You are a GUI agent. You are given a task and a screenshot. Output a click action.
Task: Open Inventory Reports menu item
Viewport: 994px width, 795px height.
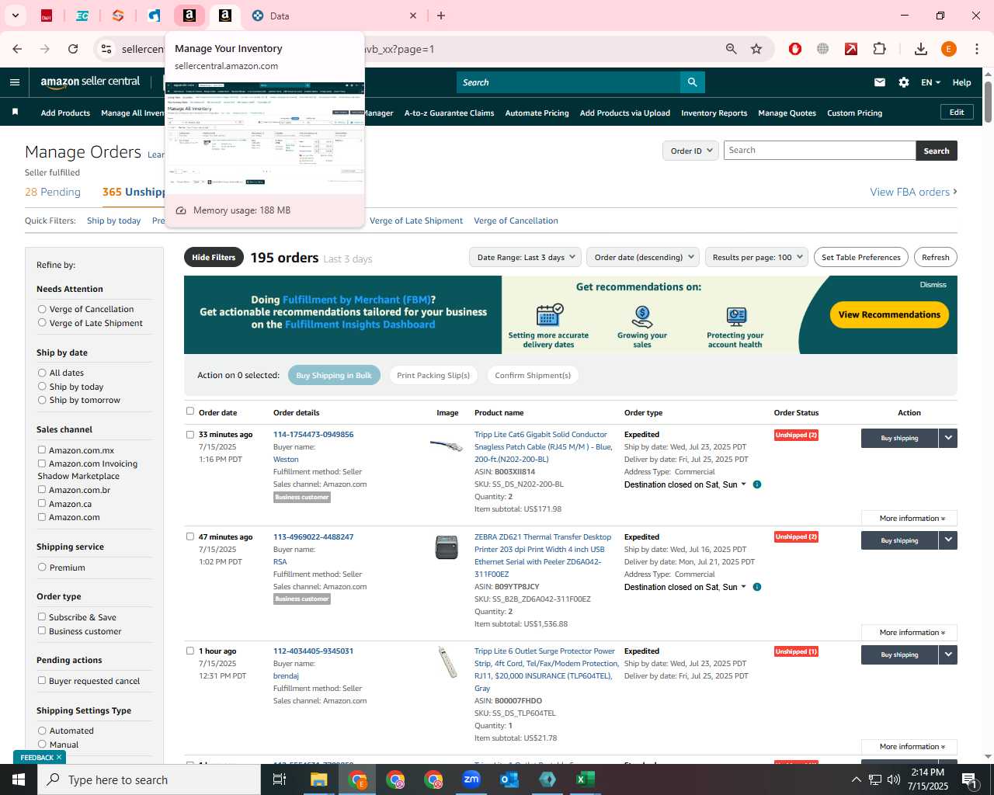[x=714, y=113]
